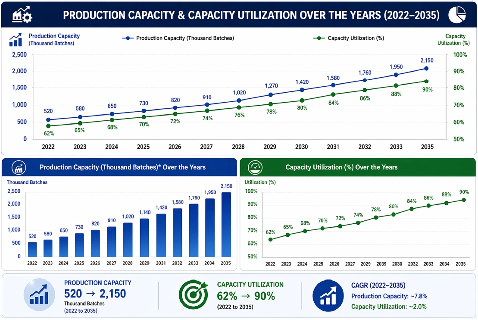The height and width of the screenshot is (320, 478).
Task: Click the pie chart icon in the header
Action: click(x=457, y=15)
